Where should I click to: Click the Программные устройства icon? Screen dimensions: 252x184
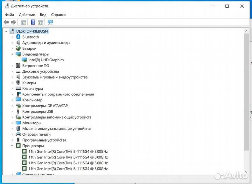[18, 140]
